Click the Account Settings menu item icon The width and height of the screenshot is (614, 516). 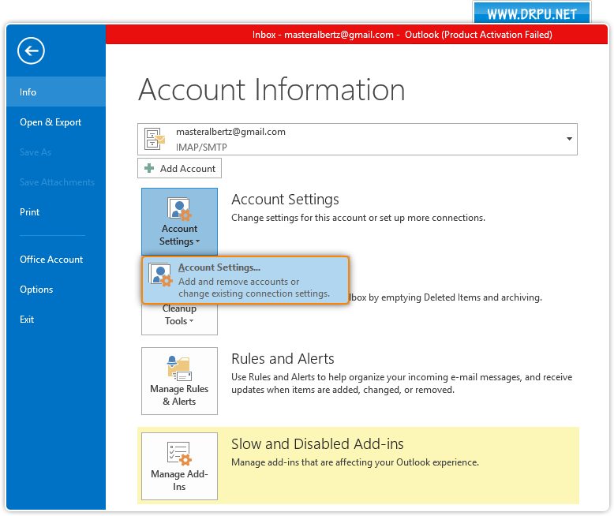coord(160,275)
